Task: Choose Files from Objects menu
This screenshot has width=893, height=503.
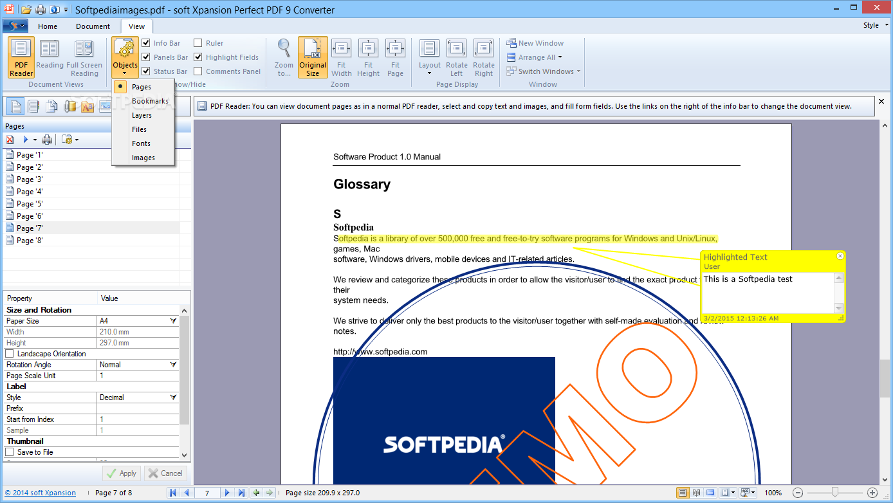Action: click(x=139, y=129)
